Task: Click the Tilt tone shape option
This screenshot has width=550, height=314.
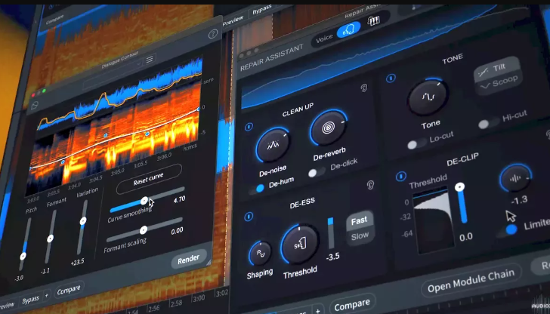Action: click(496, 69)
